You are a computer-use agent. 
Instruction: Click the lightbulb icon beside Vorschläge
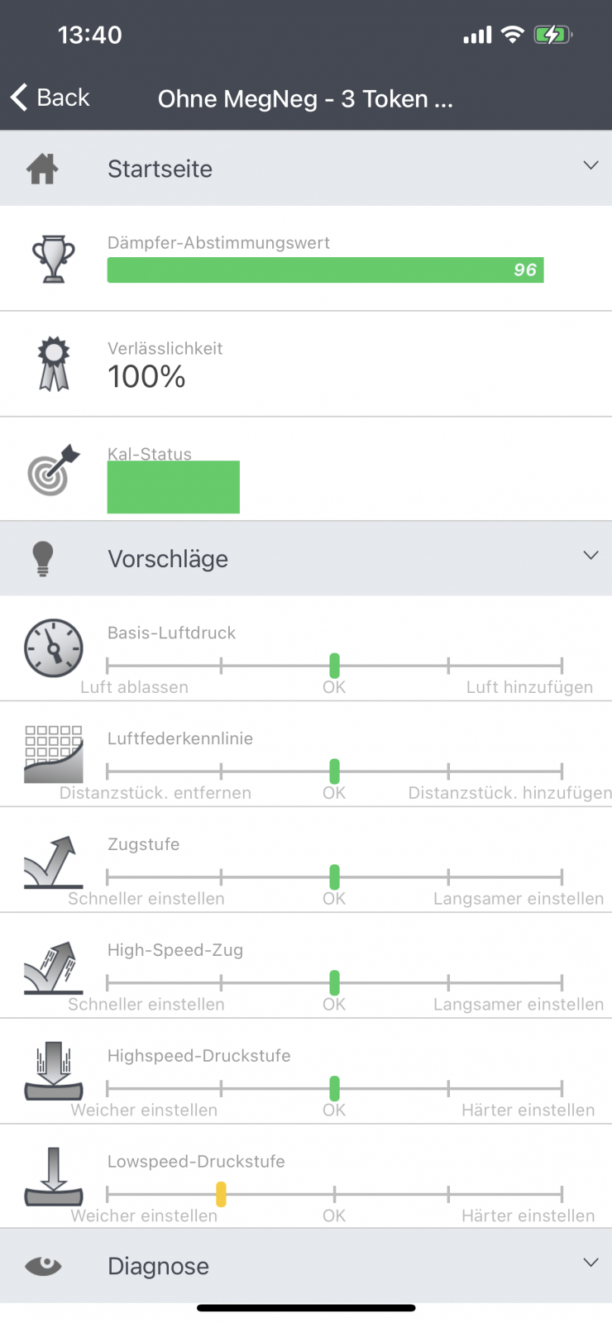click(43, 559)
